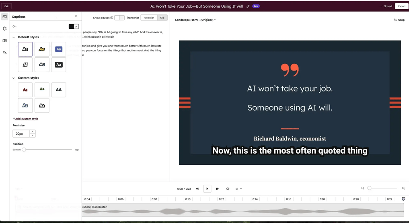Viewport: 409px width, 223px height.
Task: Select the blue box default caption style
Action: 59,49
